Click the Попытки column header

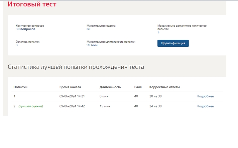(20, 87)
